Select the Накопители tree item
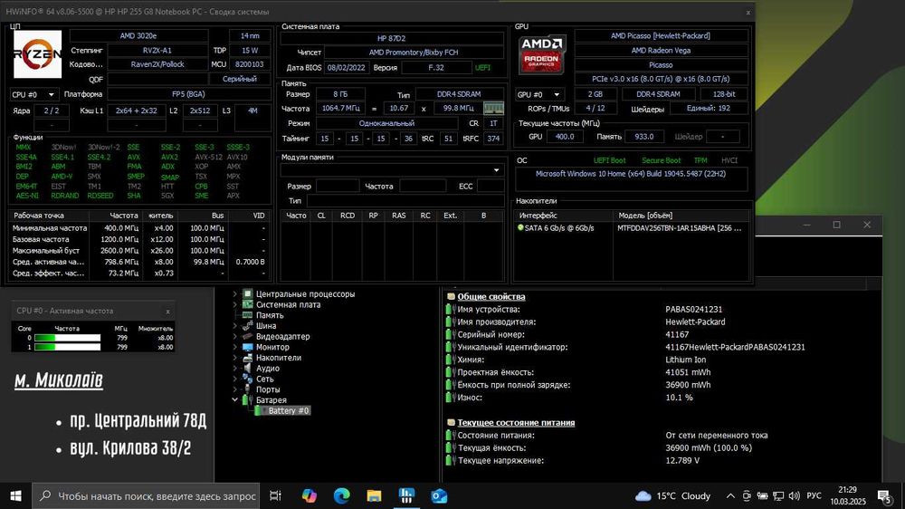905x509 pixels. [x=279, y=358]
